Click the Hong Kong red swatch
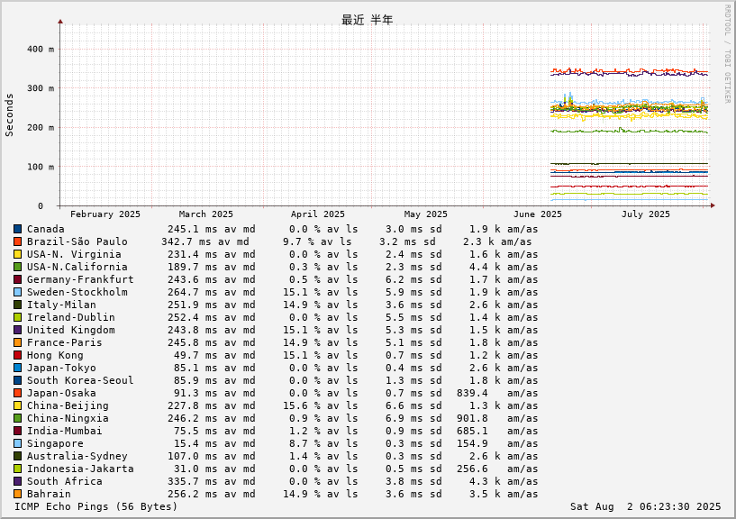This screenshot has height=519, width=736. [x=17, y=356]
